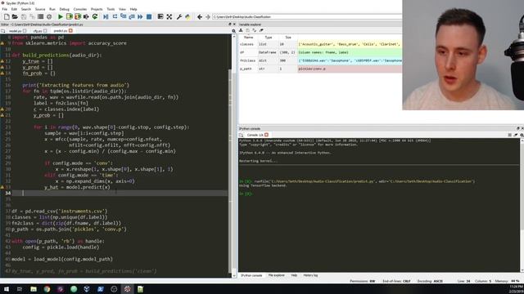Screen dimensions: 524x294
Task: Switch to model.py editor tab
Action: coord(15,31)
